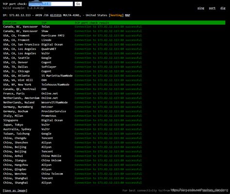
Task: Select the China Unicom ISP cell
Action: [51, 160]
